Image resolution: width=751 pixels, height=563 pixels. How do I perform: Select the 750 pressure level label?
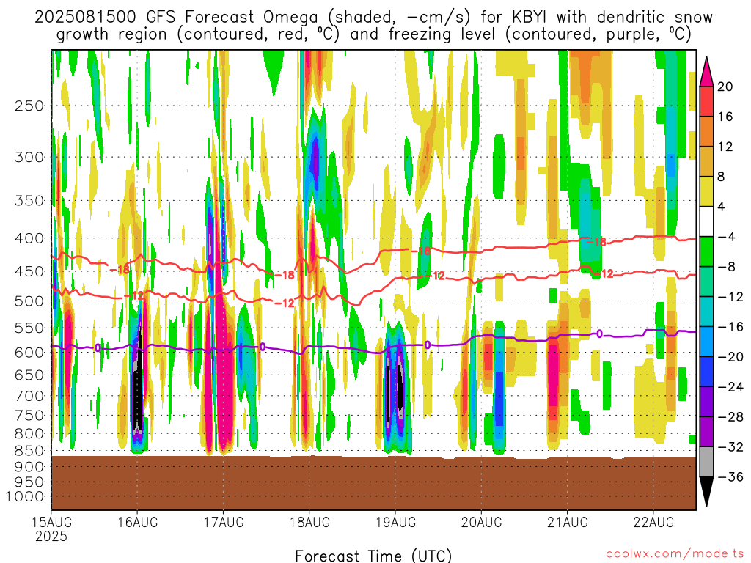29,416
